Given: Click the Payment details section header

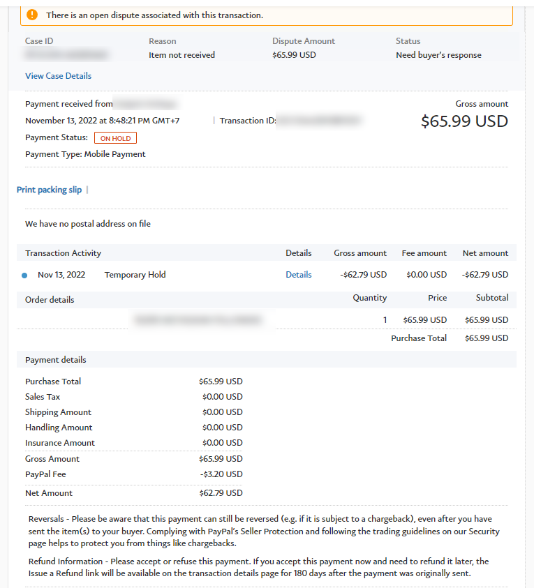Looking at the screenshot, I should pyautogui.click(x=56, y=360).
